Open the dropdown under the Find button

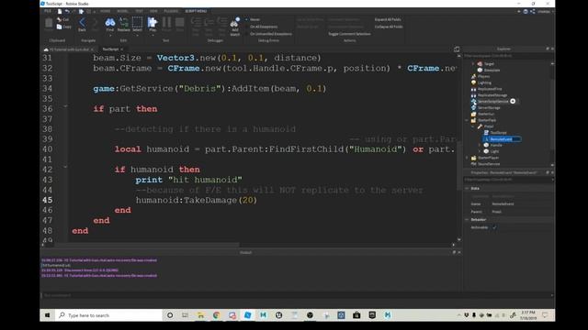110,35
